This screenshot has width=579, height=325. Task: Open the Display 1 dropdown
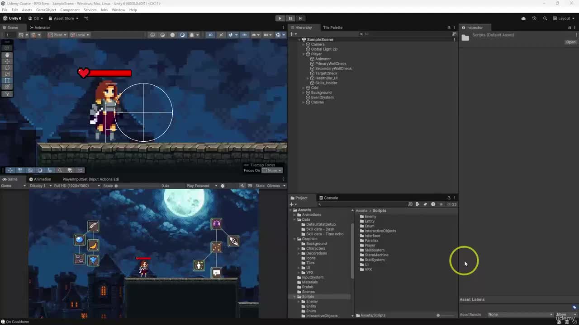point(40,186)
